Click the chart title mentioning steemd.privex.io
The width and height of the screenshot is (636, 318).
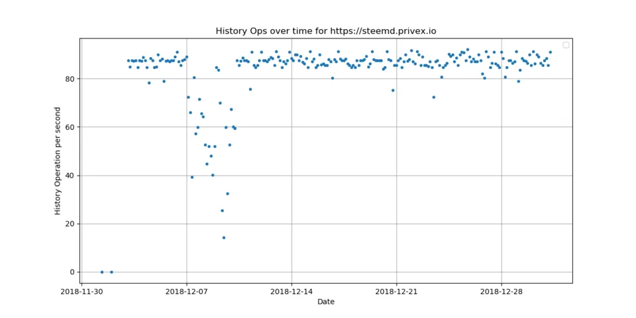326,31
